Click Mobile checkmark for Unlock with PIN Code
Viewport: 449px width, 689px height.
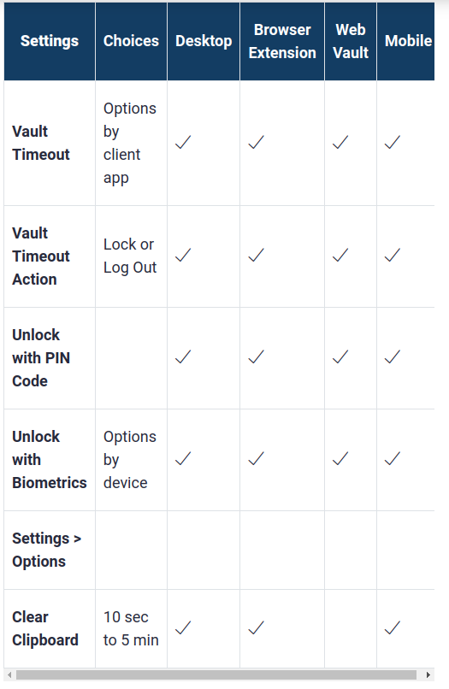[x=393, y=356]
